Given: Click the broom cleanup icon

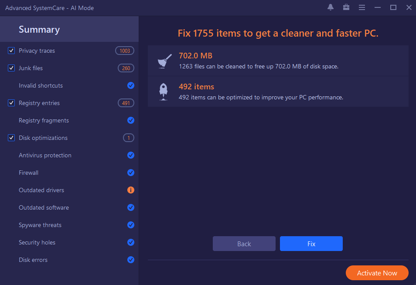Looking at the screenshot, I should click(164, 61).
